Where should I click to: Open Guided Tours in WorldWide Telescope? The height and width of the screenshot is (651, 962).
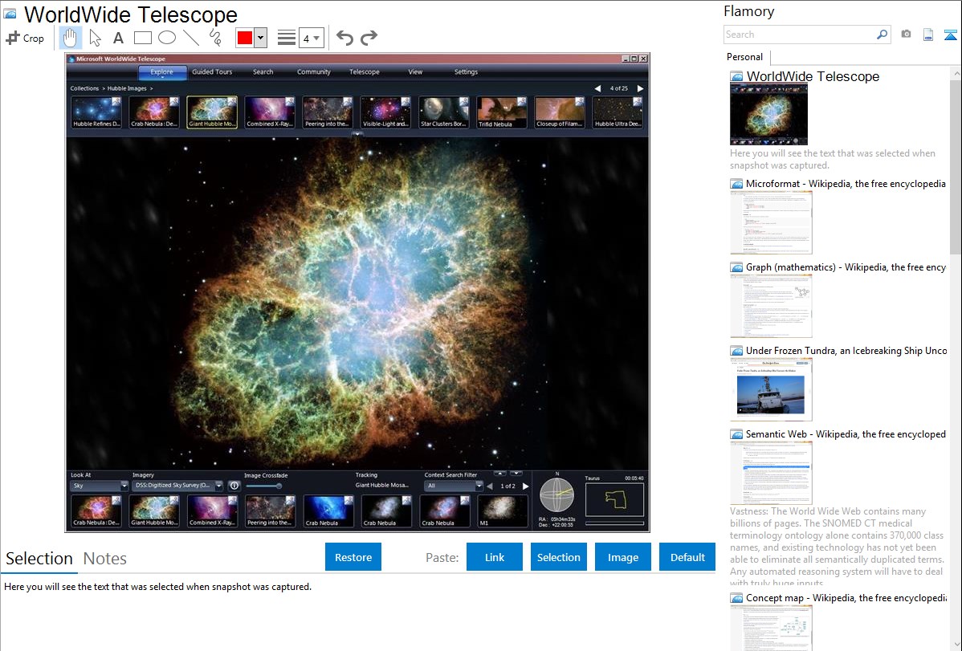(212, 71)
